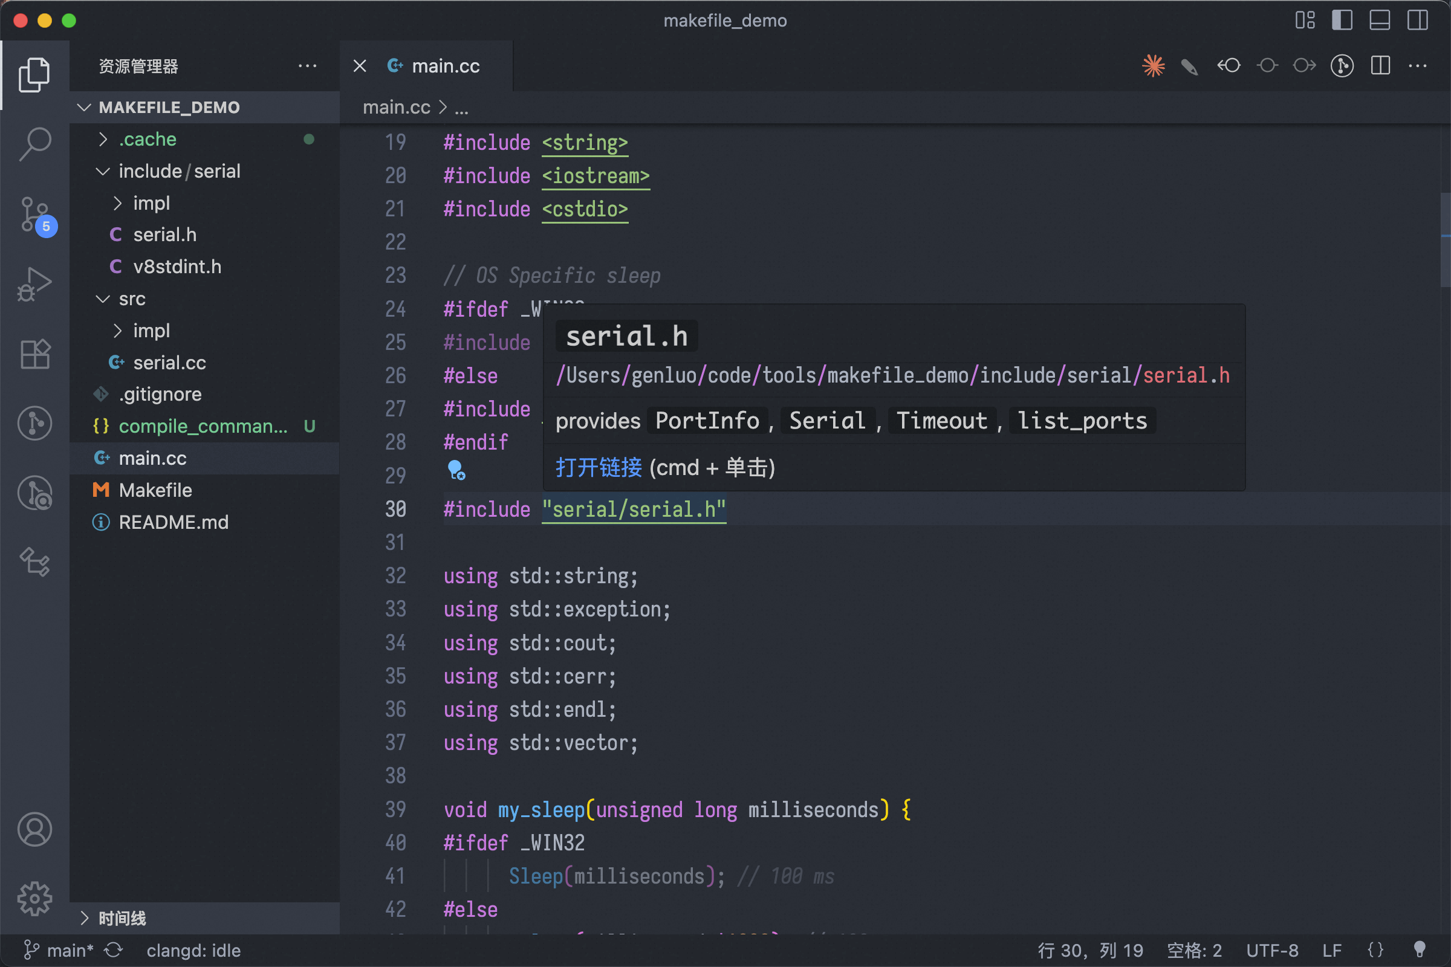This screenshot has width=1451, height=967.
Task: Open serial.h in the explorer
Action: (204, 235)
